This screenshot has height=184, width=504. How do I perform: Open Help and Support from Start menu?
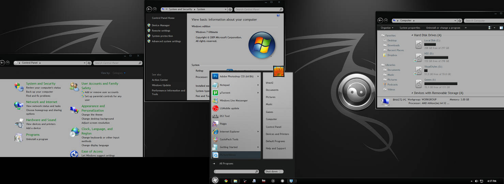click(276, 148)
